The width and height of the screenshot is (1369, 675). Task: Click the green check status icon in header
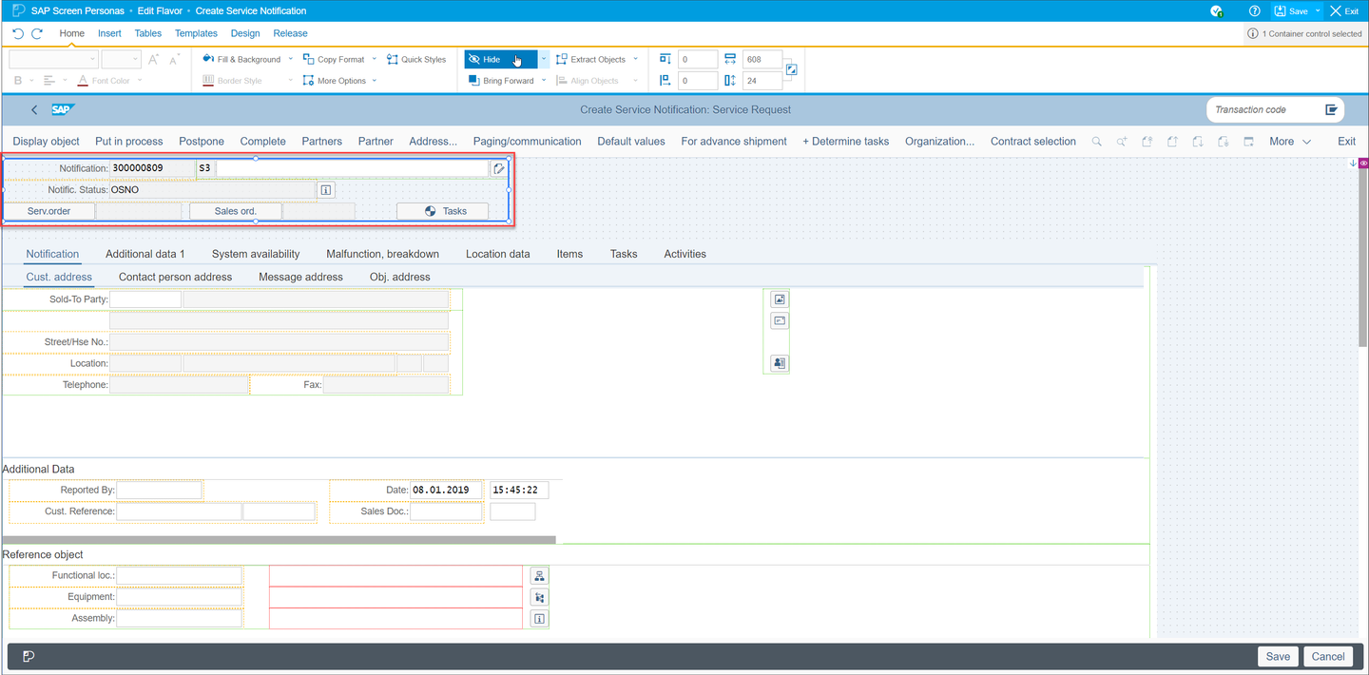(x=1217, y=11)
